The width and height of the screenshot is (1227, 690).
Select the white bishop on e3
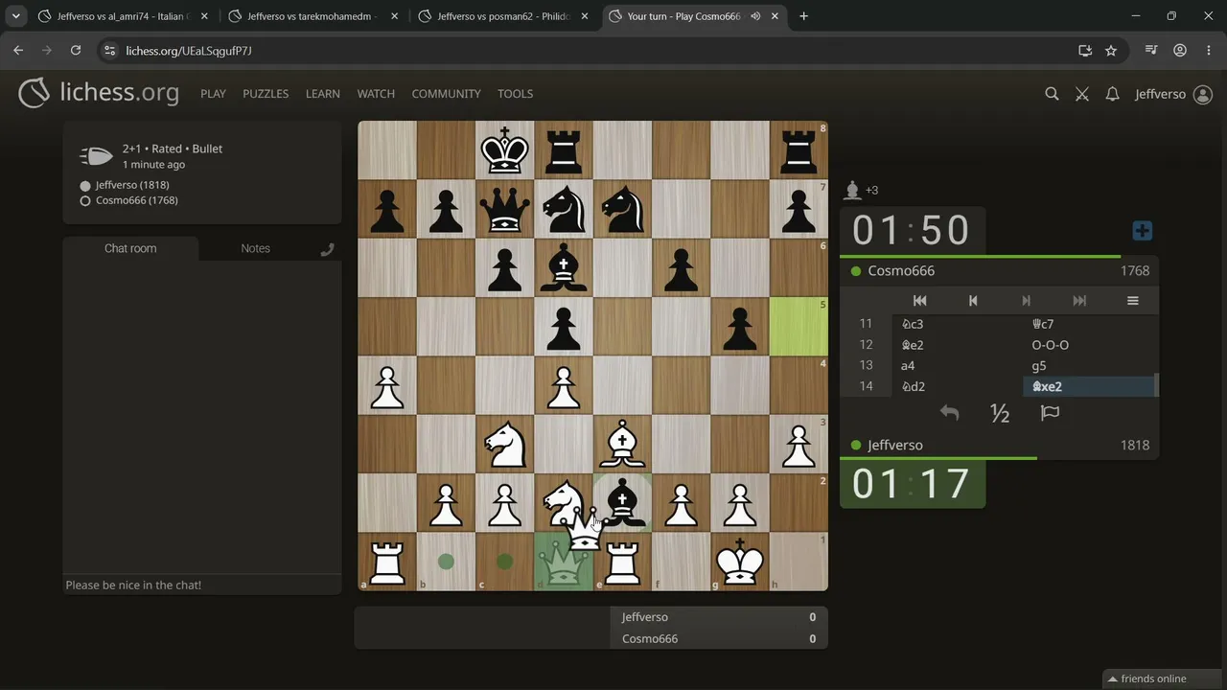[622, 445]
